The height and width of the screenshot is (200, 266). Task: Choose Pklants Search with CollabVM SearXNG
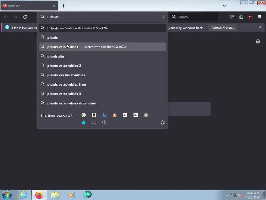(102, 28)
